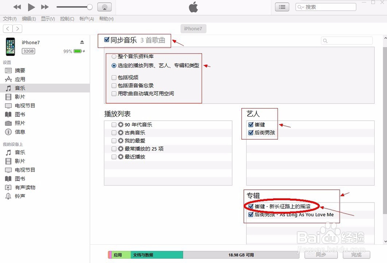Screen dimensions: 387x263
Task: Open the 文件(F) menu
Action: click(10, 19)
